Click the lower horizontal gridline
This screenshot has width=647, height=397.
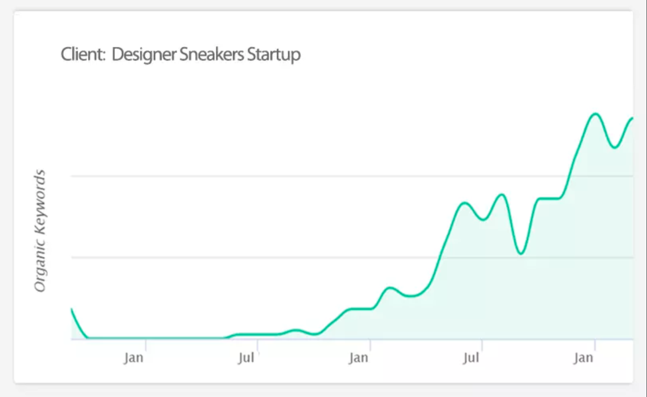pyautogui.click(x=240, y=258)
